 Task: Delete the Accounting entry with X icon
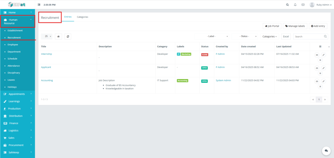320,86
